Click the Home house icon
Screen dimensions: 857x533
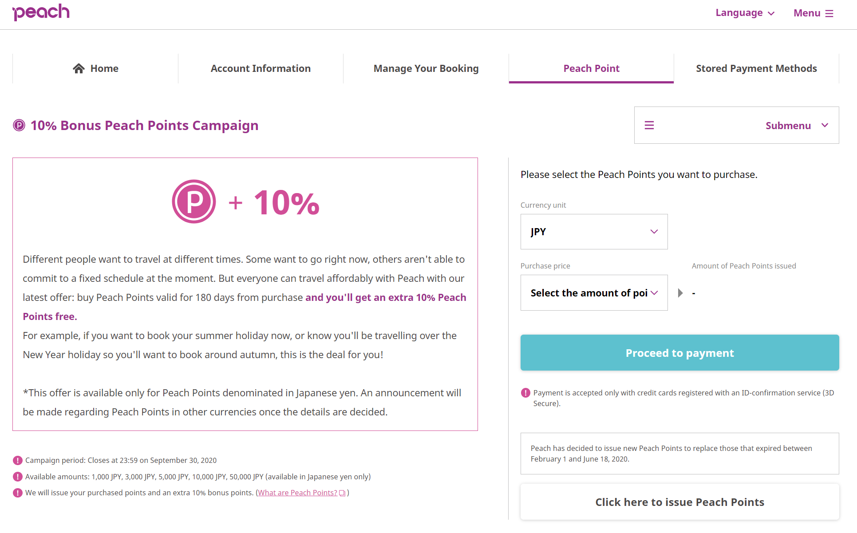[79, 68]
